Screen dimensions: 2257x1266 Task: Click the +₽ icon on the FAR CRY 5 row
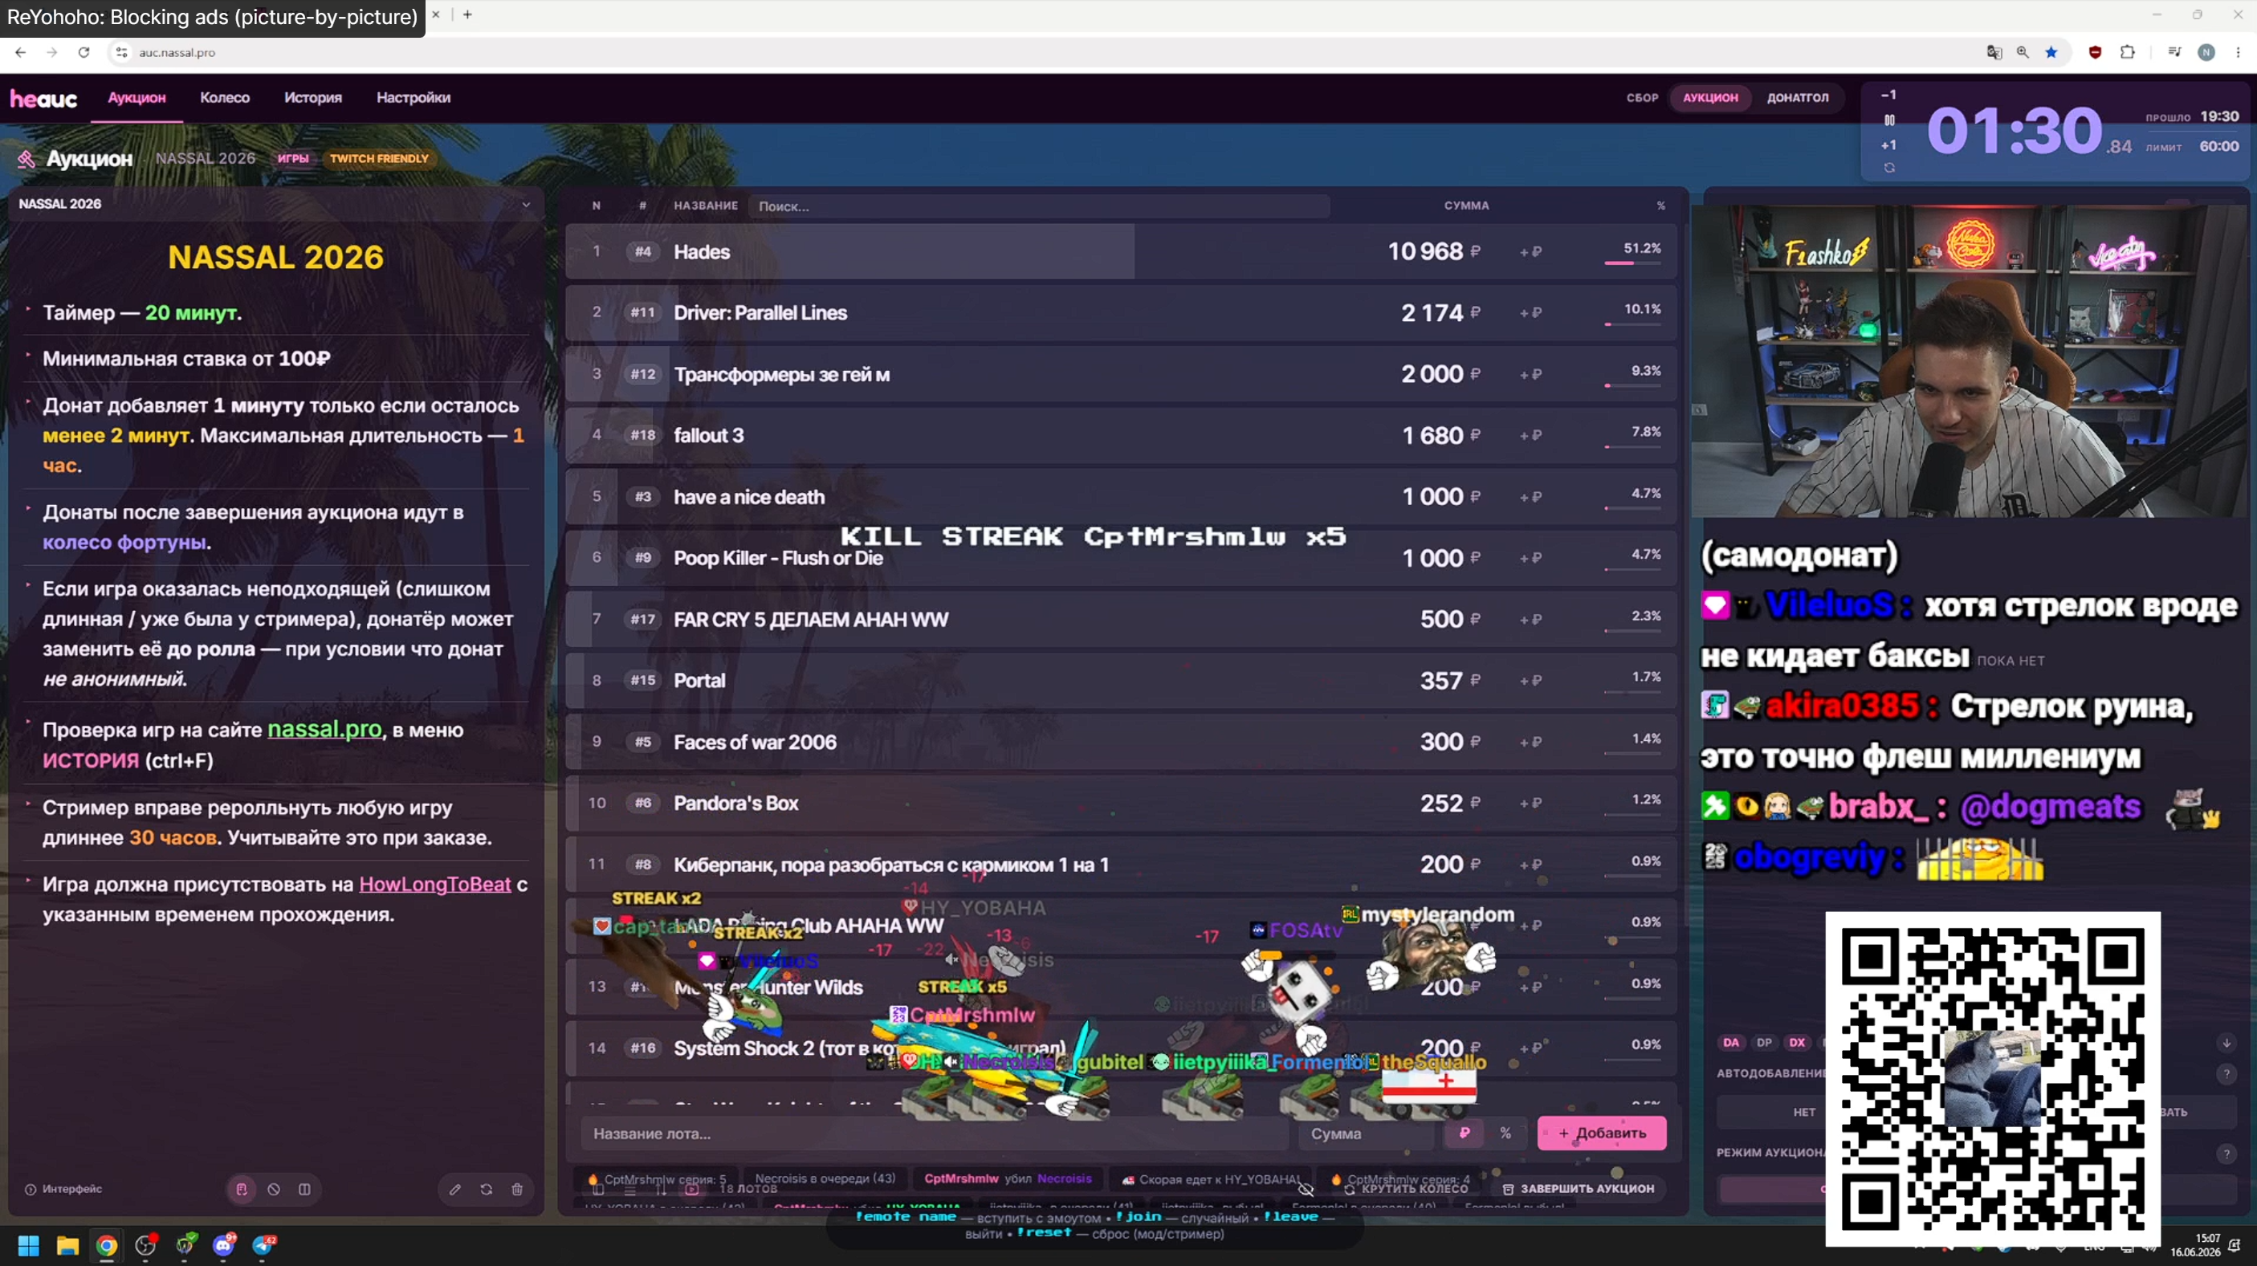click(x=1530, y=620)
